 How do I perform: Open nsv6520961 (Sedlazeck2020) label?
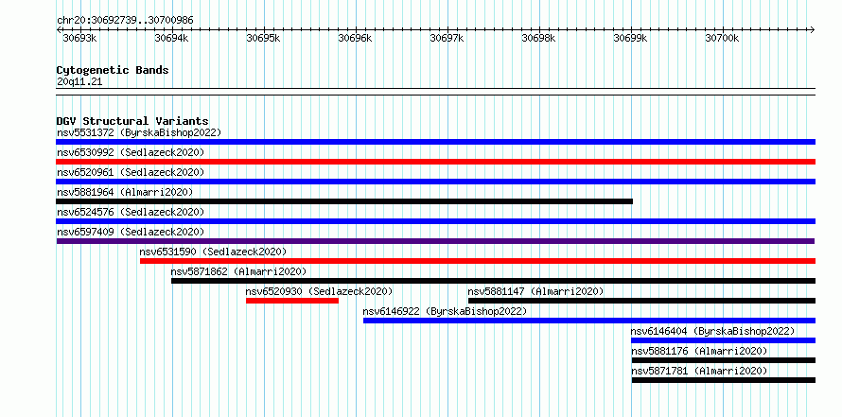[x=131, y=172]
